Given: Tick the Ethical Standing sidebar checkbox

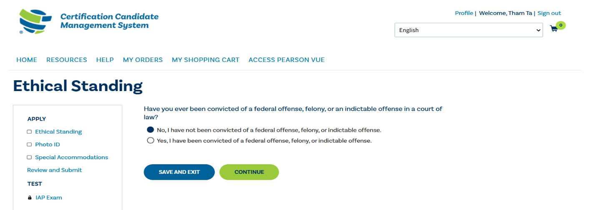Looking at the screenshot, I should coord(29,132).
